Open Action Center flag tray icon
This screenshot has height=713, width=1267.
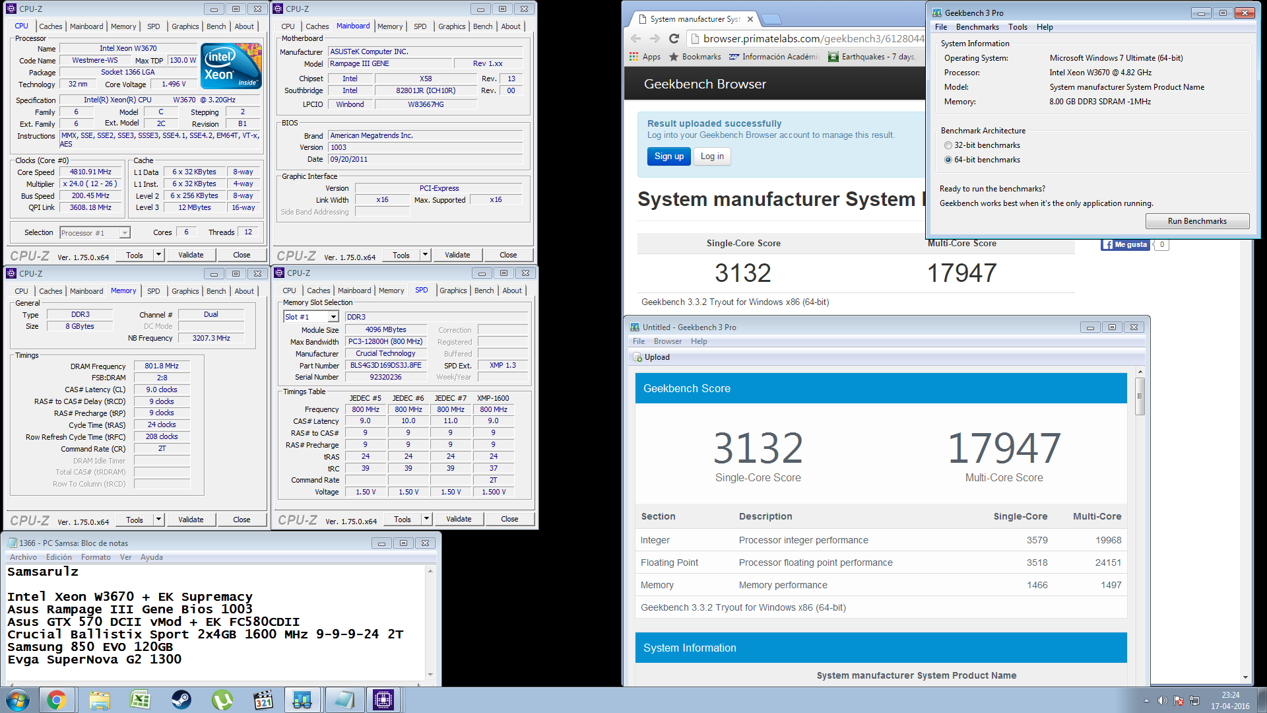point(1179,700)
